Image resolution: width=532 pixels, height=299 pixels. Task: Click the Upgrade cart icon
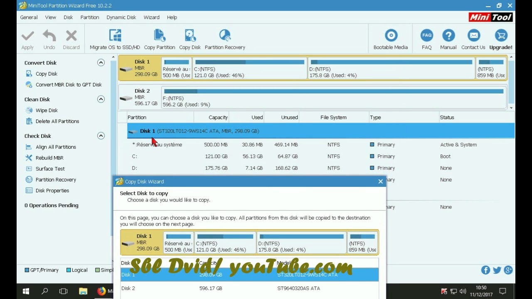click(x=501, y=36)
